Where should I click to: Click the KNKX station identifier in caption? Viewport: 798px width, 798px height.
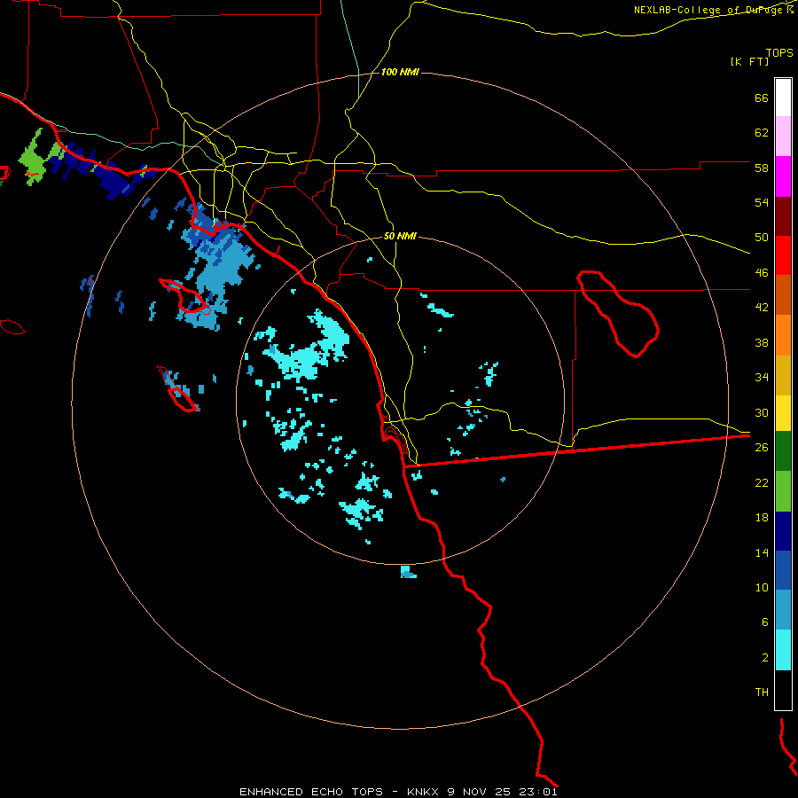(424, 792)
